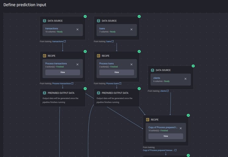Click the 'Define prediction input' heading

[25, 5]
